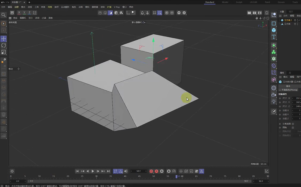Open the 渲染 menu in the menu bar
Screen dimensions: 301x187
point(103,7)
